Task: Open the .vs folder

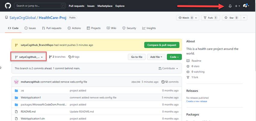Action: point(22,91)
